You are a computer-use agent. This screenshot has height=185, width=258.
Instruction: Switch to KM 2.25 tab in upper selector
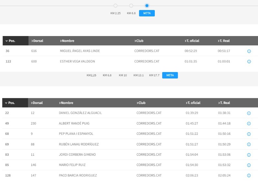pos(115,13)
